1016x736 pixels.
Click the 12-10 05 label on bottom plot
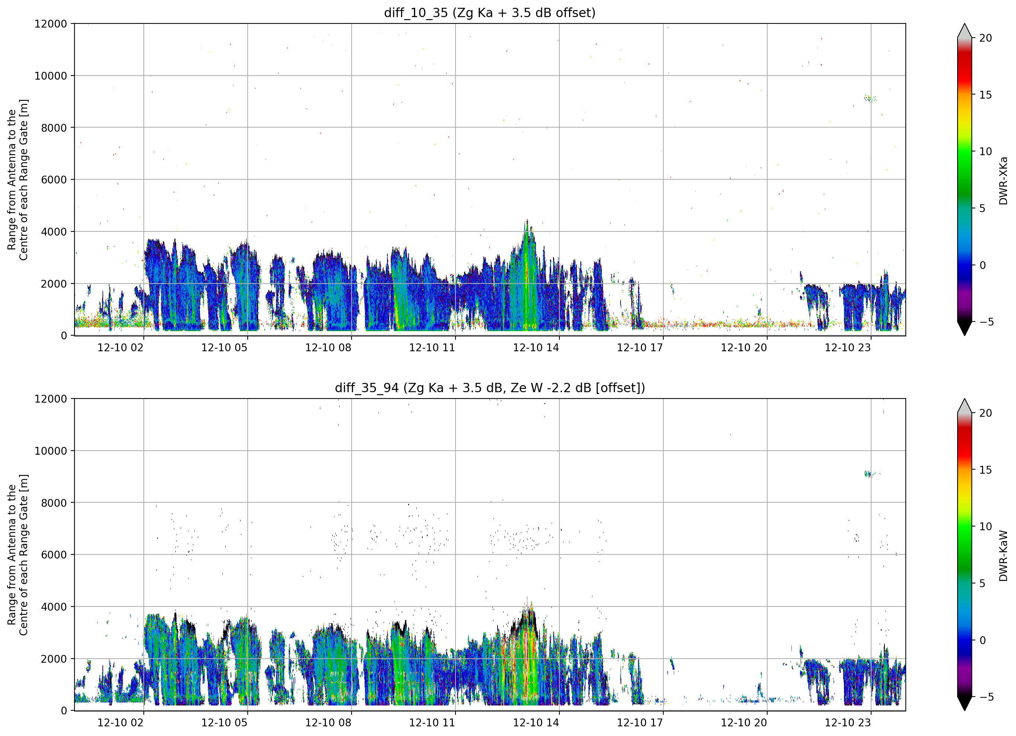tap(224, 723)
